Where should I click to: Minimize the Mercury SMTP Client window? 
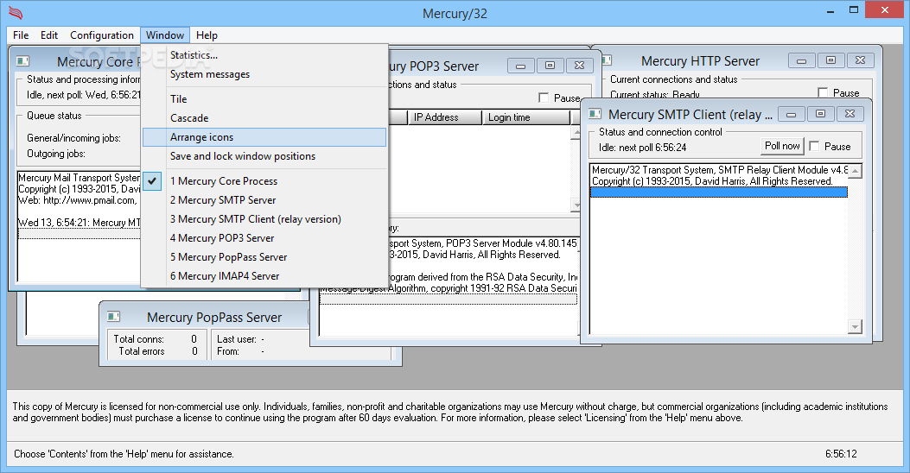pyautogui.click(x=791, y=114)
